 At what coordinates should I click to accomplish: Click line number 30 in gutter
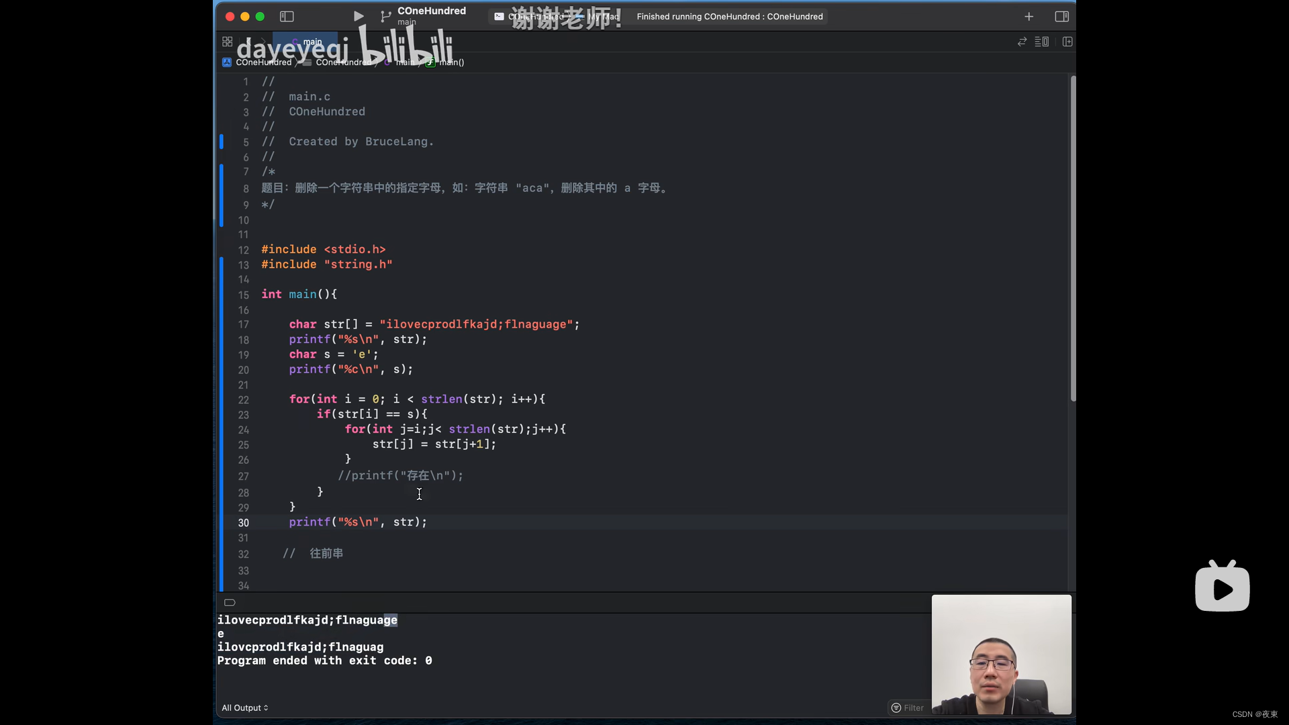tap(243, 523)
